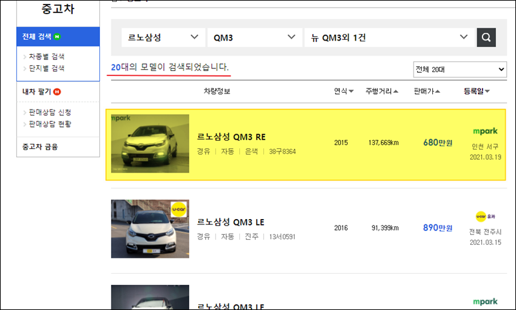This screenshot has width=516, height=310.
Task: Open 판매상담 신청 link
Action: pyautogui.click(x=50, y=112)
